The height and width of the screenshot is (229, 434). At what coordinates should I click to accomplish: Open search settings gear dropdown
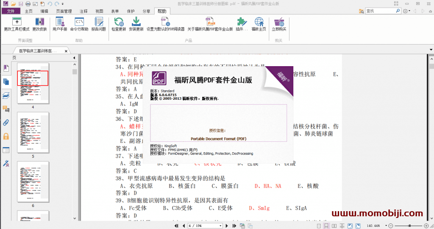pyautogui.click(x=406, y=11)
